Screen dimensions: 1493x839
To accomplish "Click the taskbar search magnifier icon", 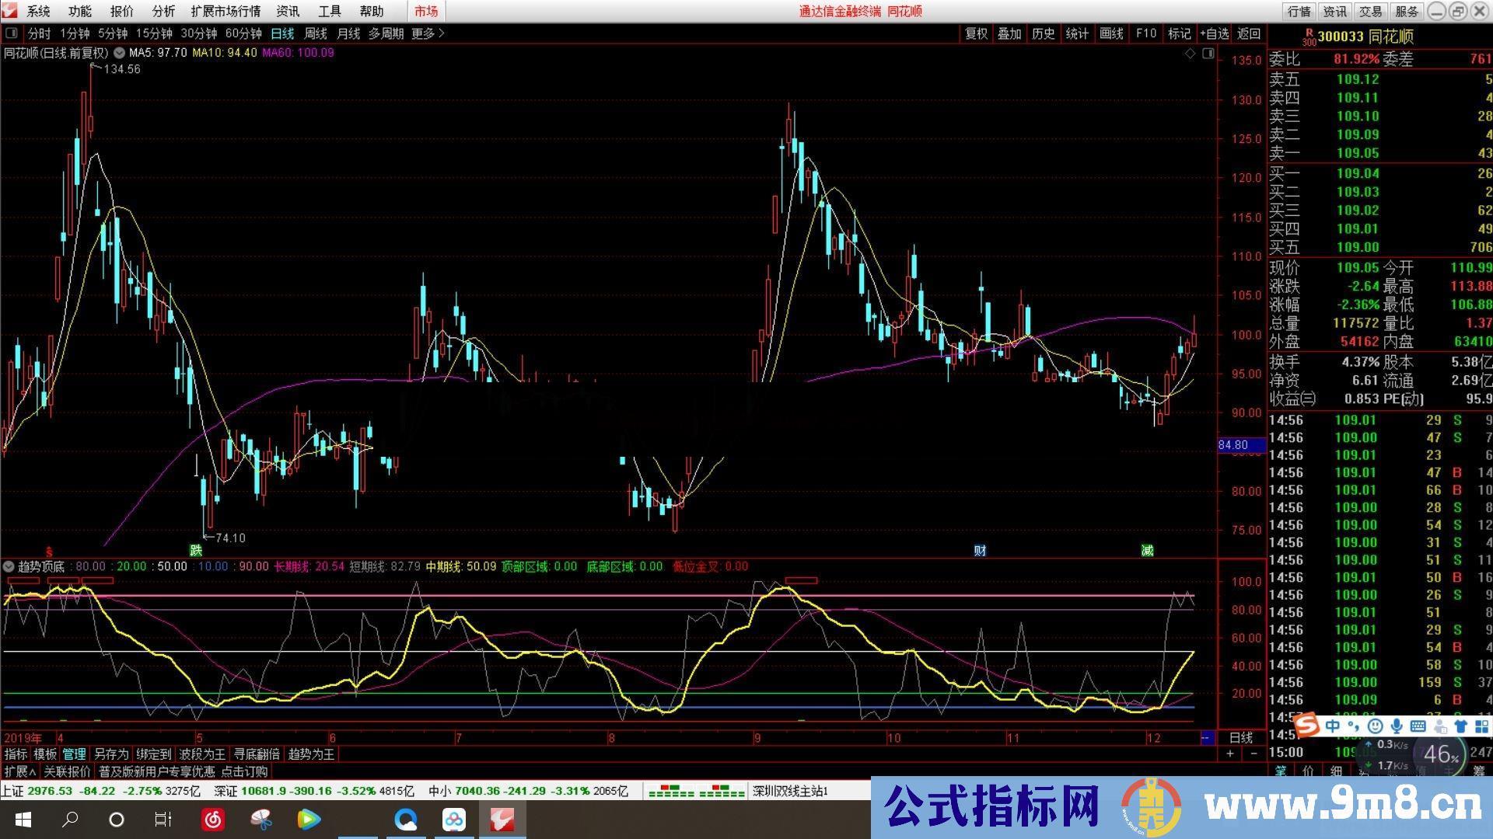I will click(70, 820).
